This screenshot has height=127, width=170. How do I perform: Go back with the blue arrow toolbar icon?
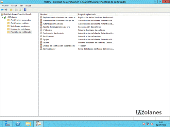click(2, 10)
